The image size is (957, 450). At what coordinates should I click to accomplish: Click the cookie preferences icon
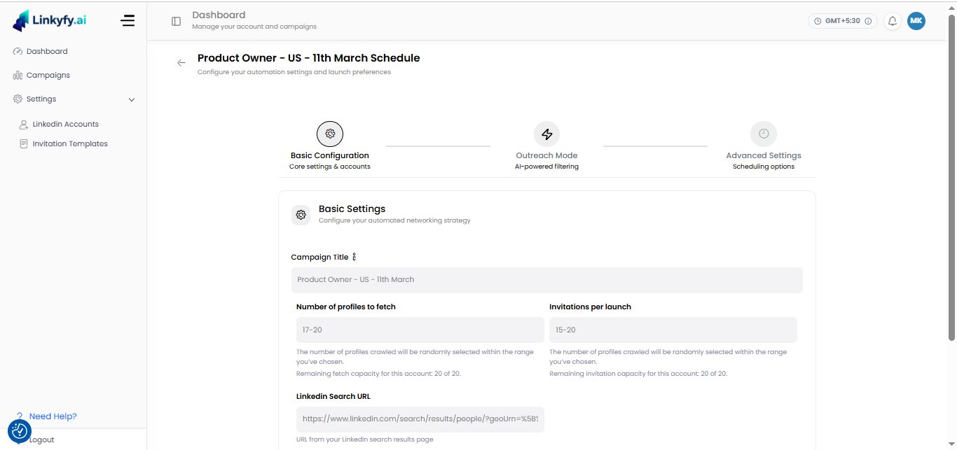[x=20, y=431]
